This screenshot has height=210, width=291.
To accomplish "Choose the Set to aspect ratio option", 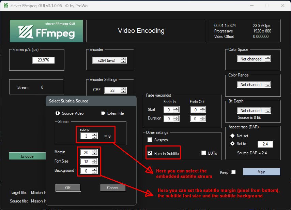I will click(232, 144).
